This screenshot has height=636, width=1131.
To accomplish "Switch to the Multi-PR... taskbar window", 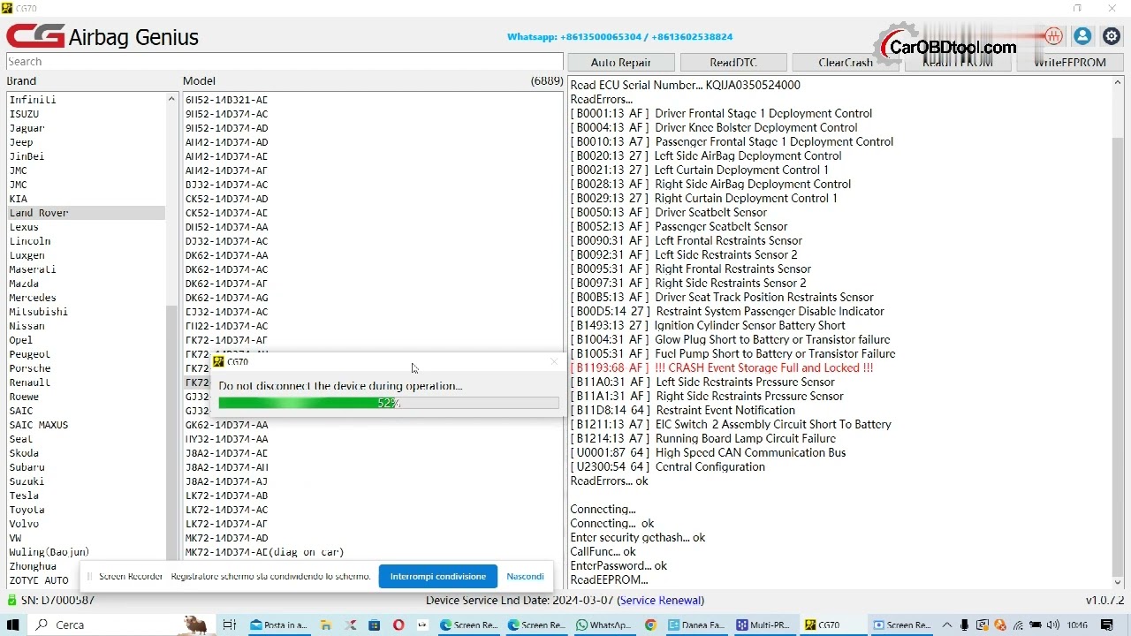I will [764, 625].
